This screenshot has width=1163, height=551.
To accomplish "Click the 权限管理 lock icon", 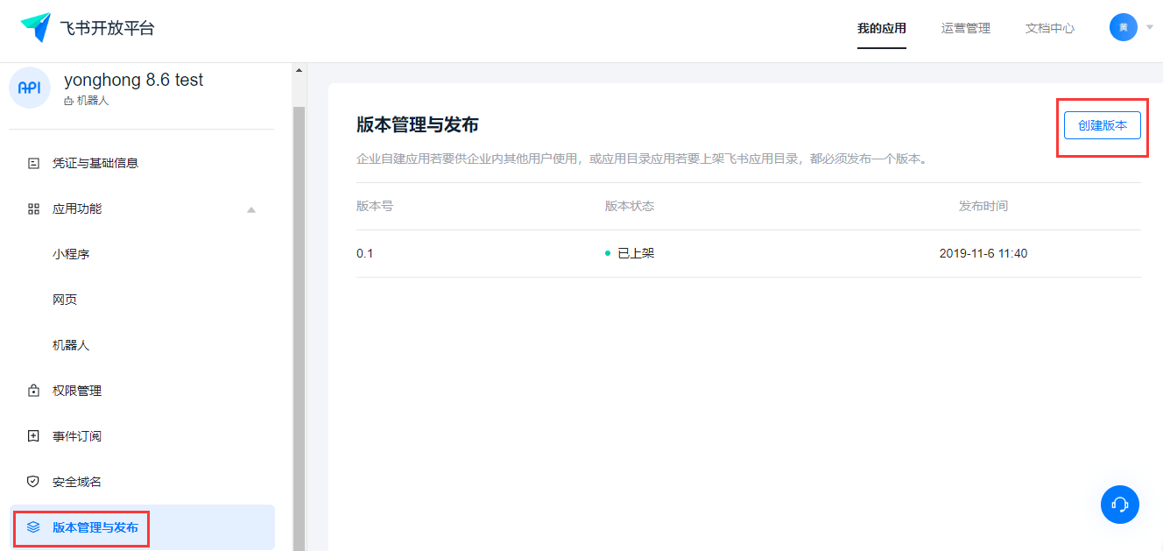I will [34, 391].
